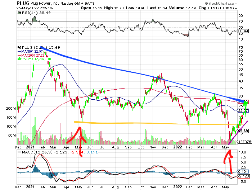Click the 200M volume axis label
This screenshot has width=252, height=190.
11,109
